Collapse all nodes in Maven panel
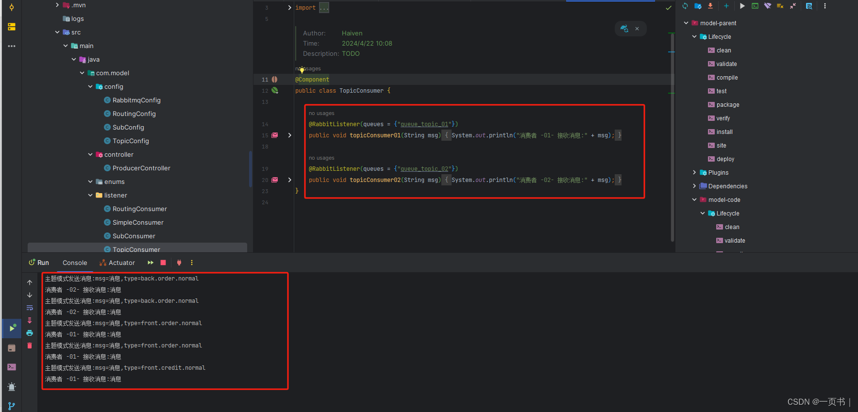Viewport: 858px width, 412px height. pos(793,6)
